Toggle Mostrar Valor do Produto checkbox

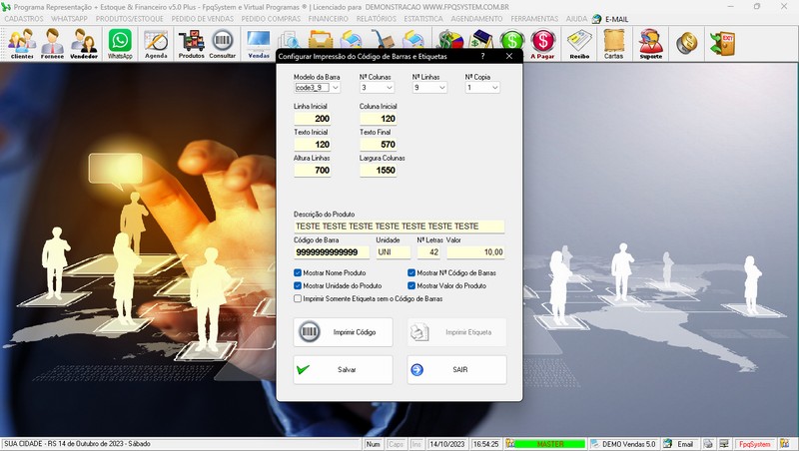tap(412, 285)
